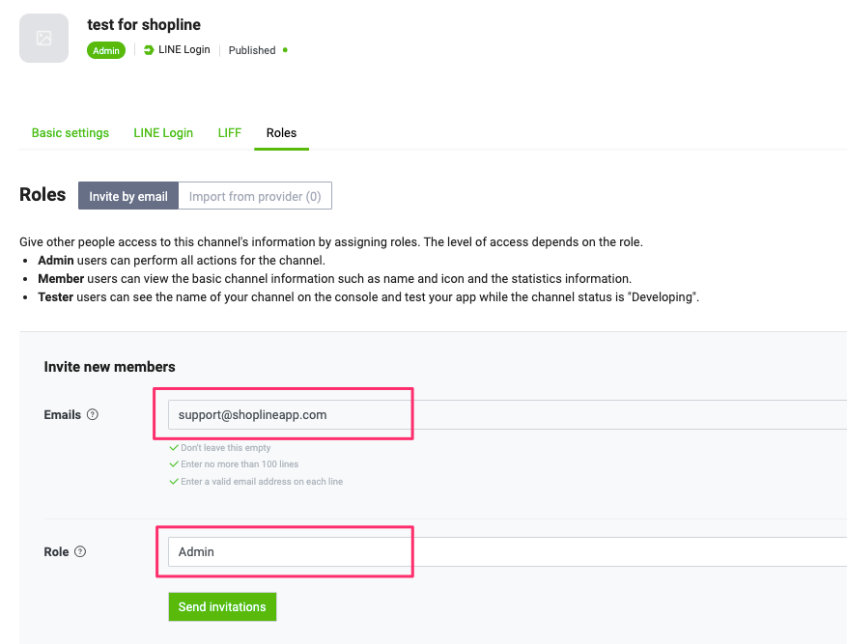Viewport: 847px width, 644px height.
Task: Select the Roles tab
Action: click(281, 133)
